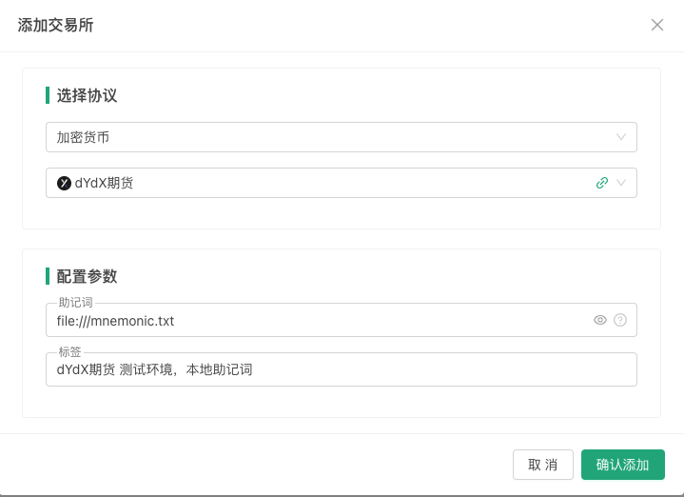
Task: Click the 配置参数 section heading
Action: tap(87, 276)
